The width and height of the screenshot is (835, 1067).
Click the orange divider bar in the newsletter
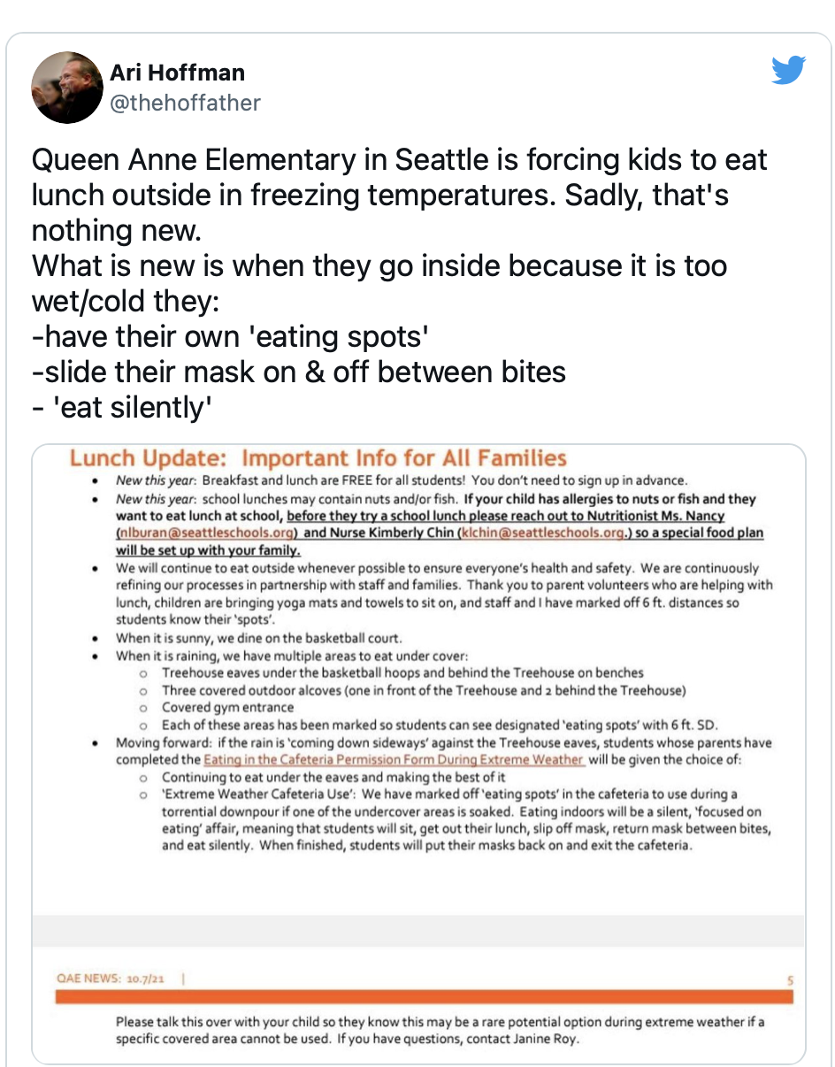click(424, 997)
